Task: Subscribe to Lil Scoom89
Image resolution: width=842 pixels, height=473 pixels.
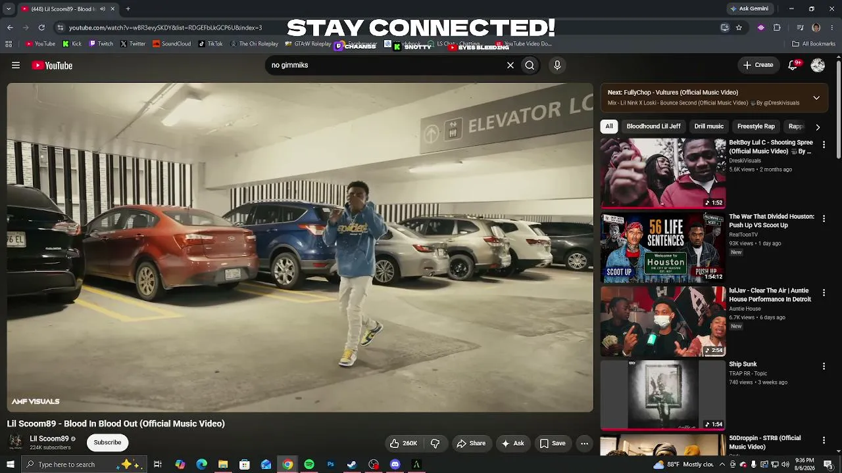Action: pyautogui.click(x=107, y=443)
